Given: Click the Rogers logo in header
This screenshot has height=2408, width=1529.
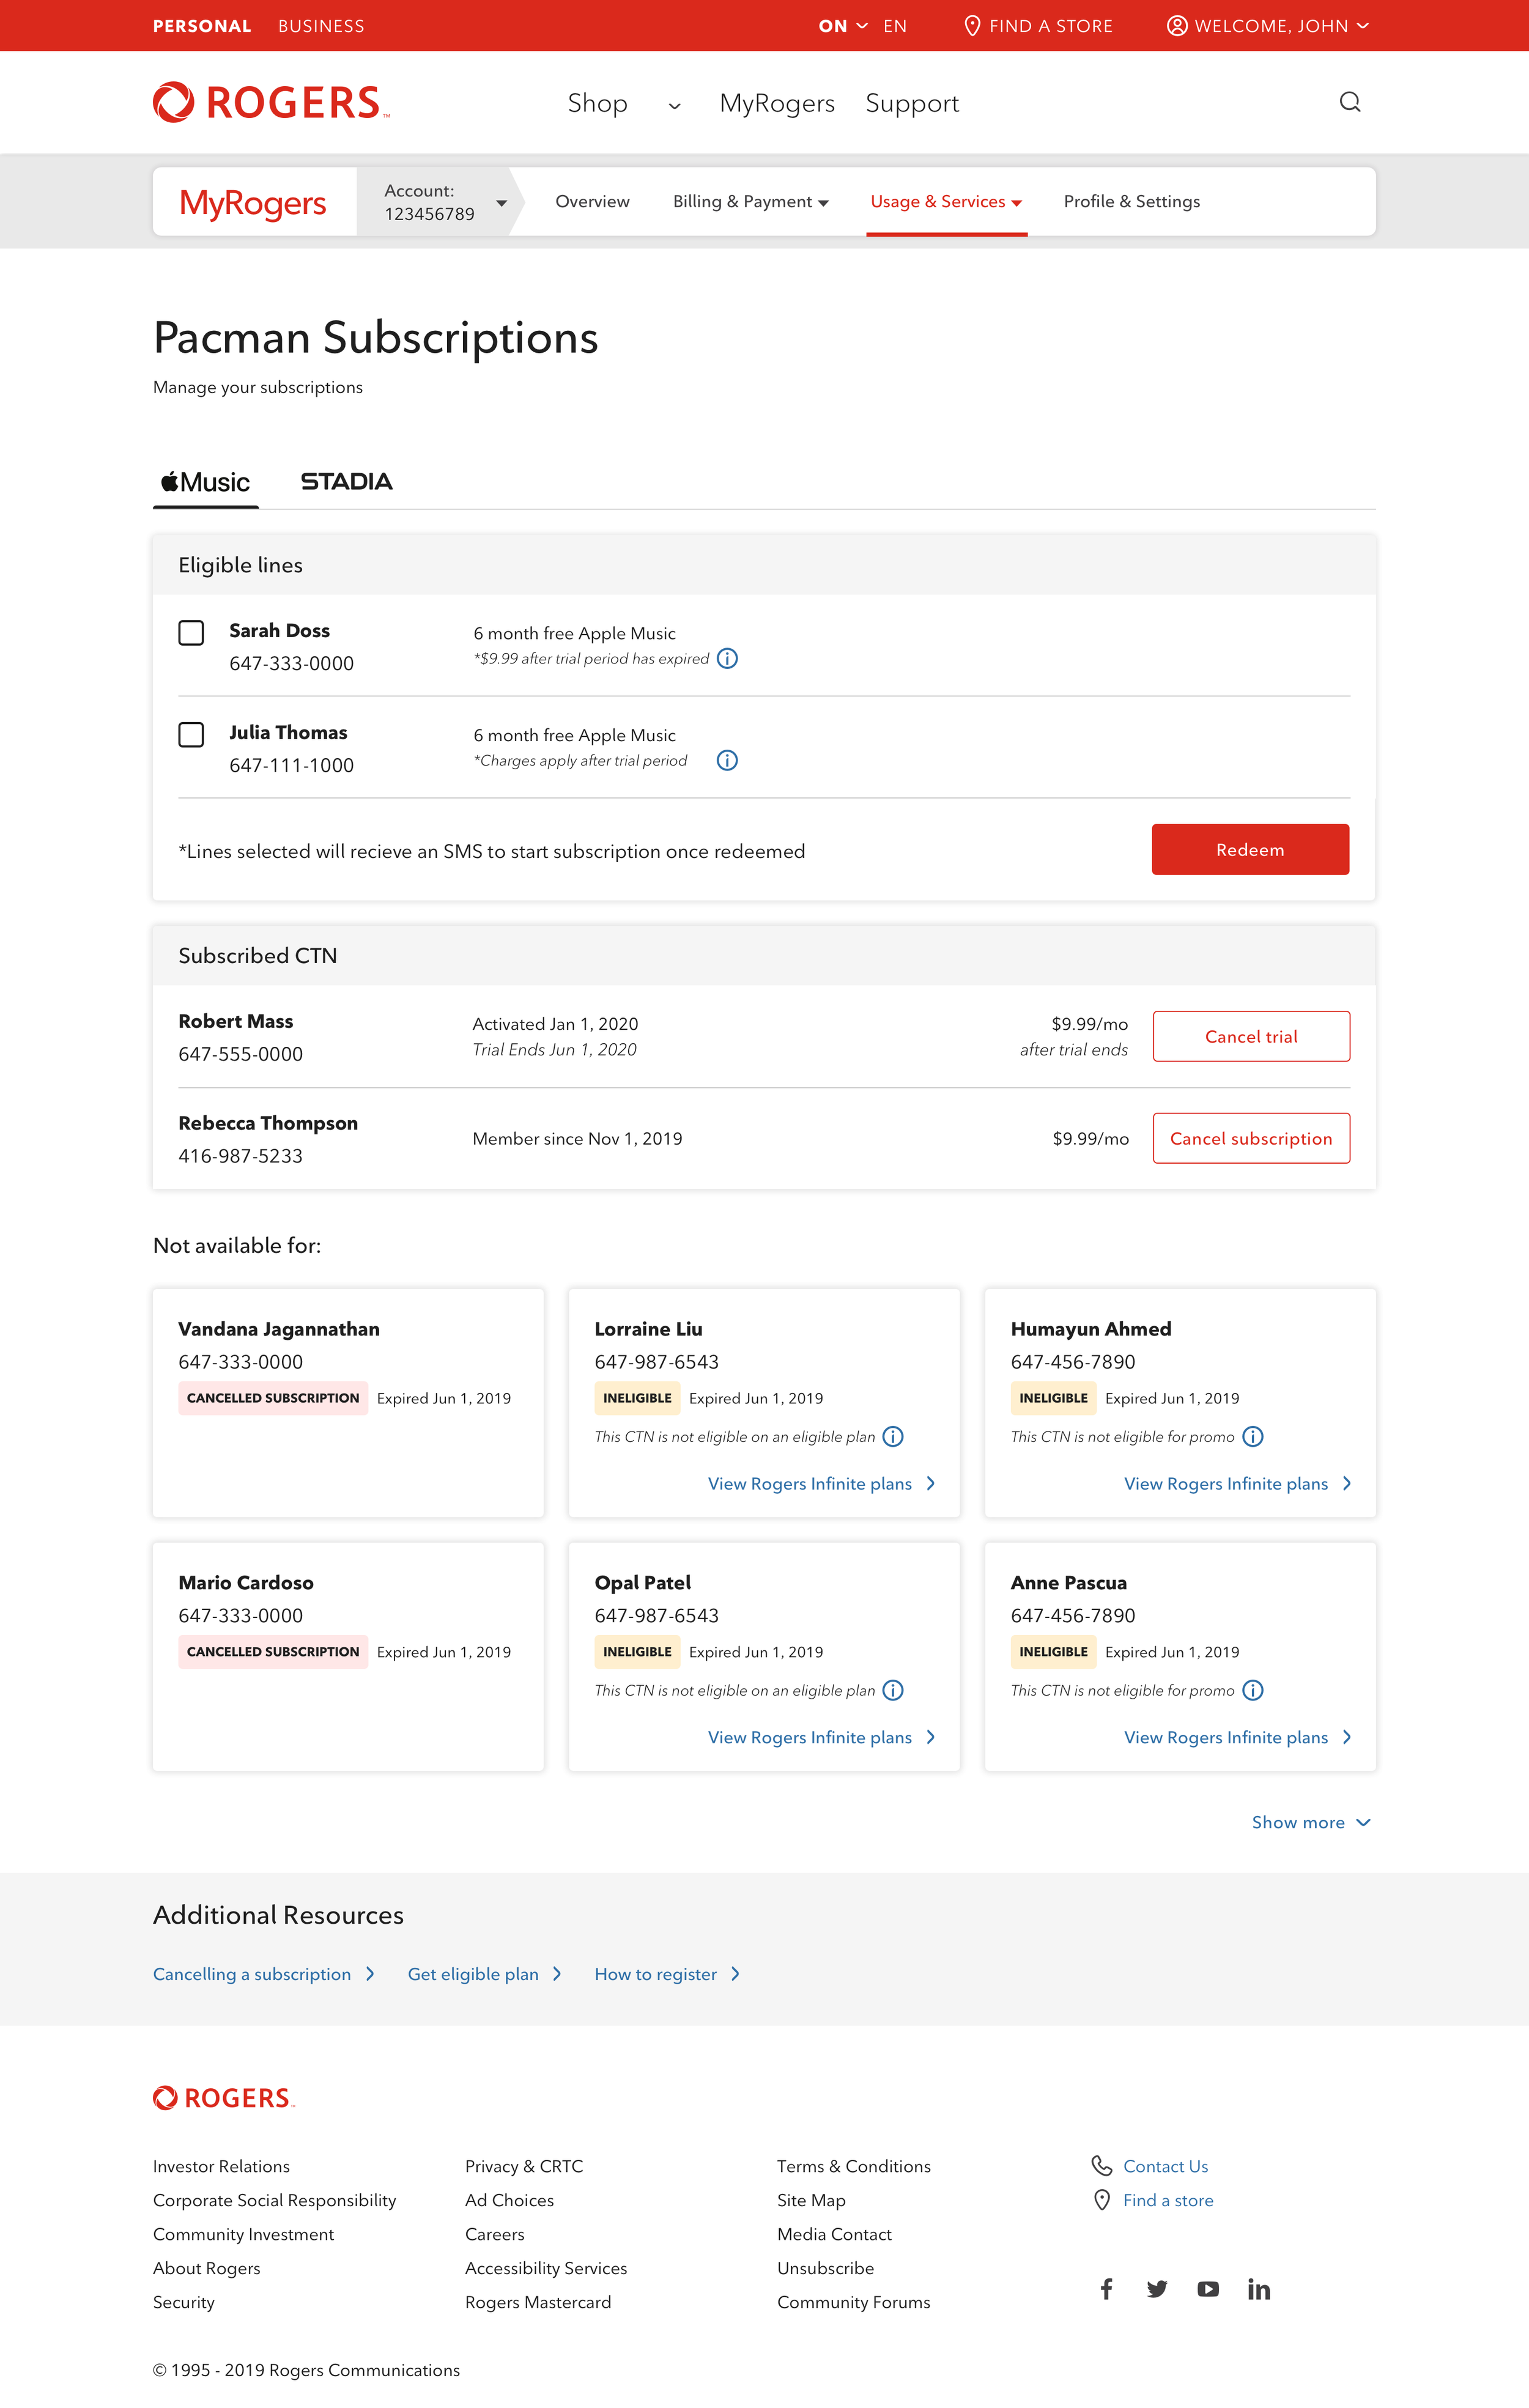Looking at the screenshot, I should tap(271, 103).
